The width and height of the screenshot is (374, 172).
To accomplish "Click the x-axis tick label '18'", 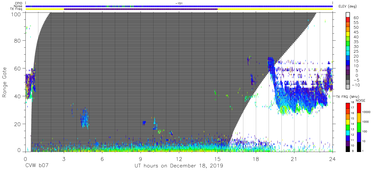I will (256, 159).
